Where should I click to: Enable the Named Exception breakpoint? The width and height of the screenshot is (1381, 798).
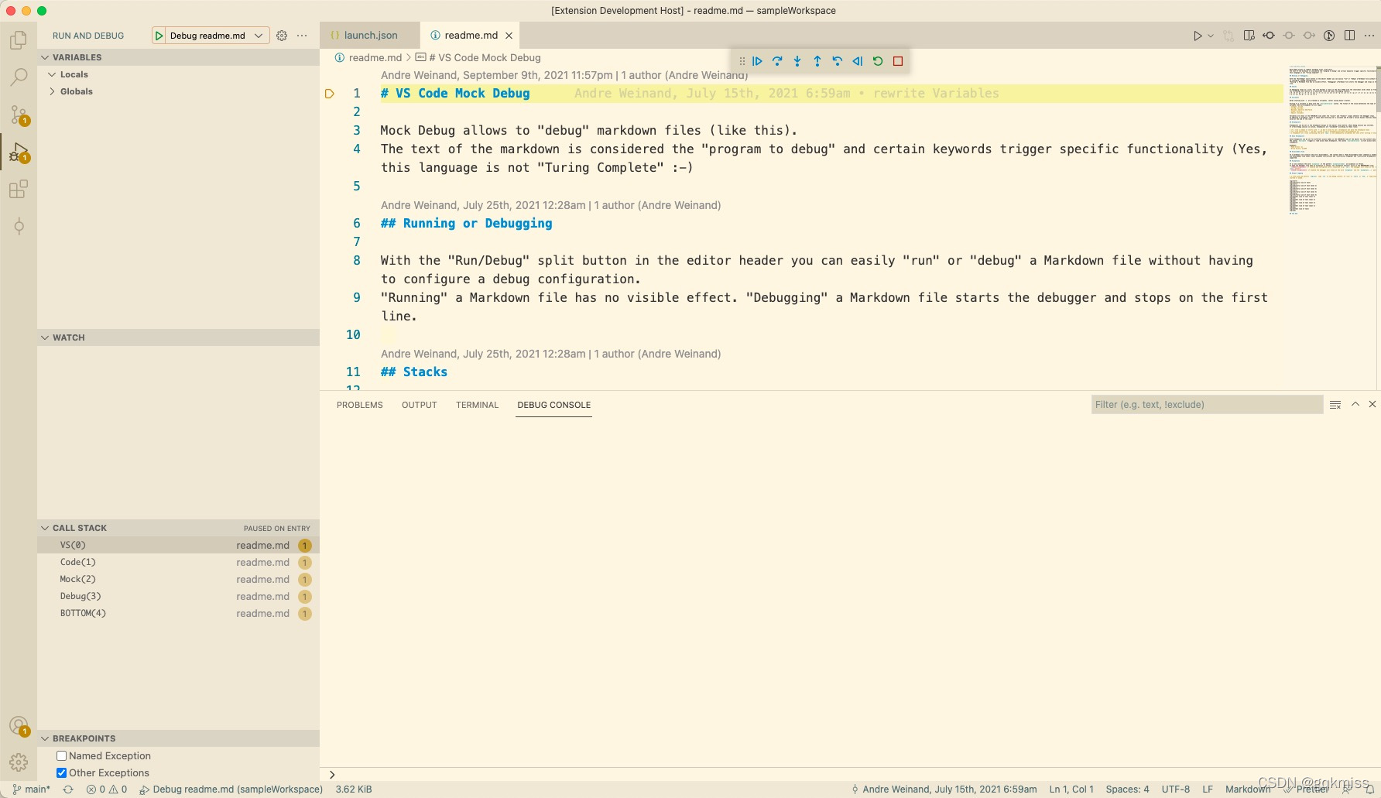[62, 756]
